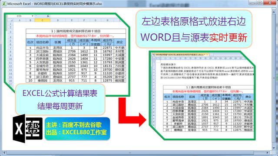Image resolution: width=278 pixels, height=156 pixels.
Task: Select the blue banner 主讲：百度不到去谷歌
Action: point(77,129)
